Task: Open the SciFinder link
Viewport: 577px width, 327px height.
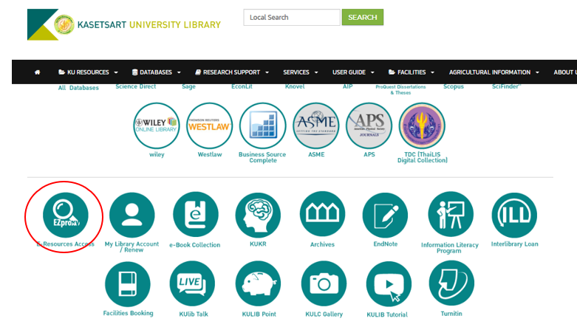Action: [x=507, y=86]
